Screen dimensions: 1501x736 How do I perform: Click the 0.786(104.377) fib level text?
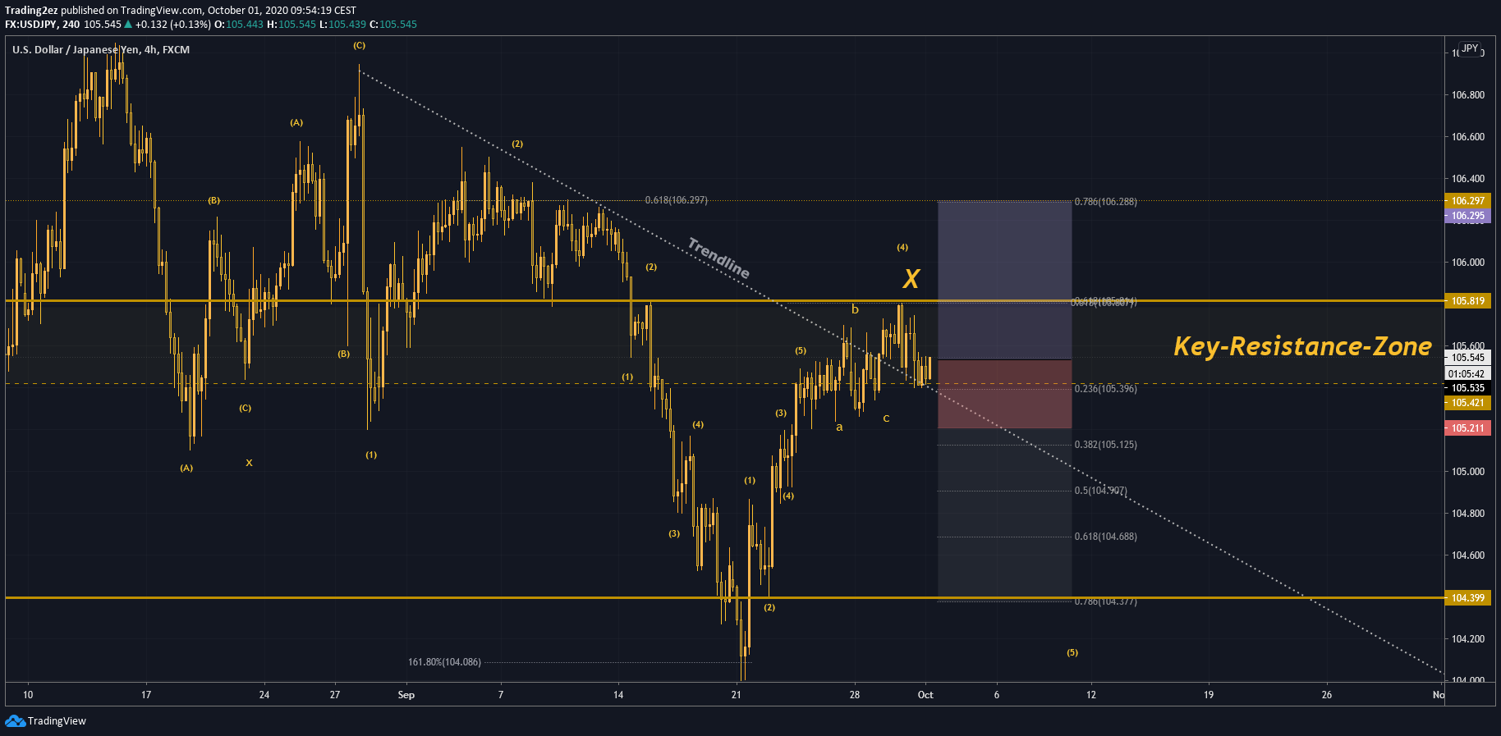(1106, 601)
